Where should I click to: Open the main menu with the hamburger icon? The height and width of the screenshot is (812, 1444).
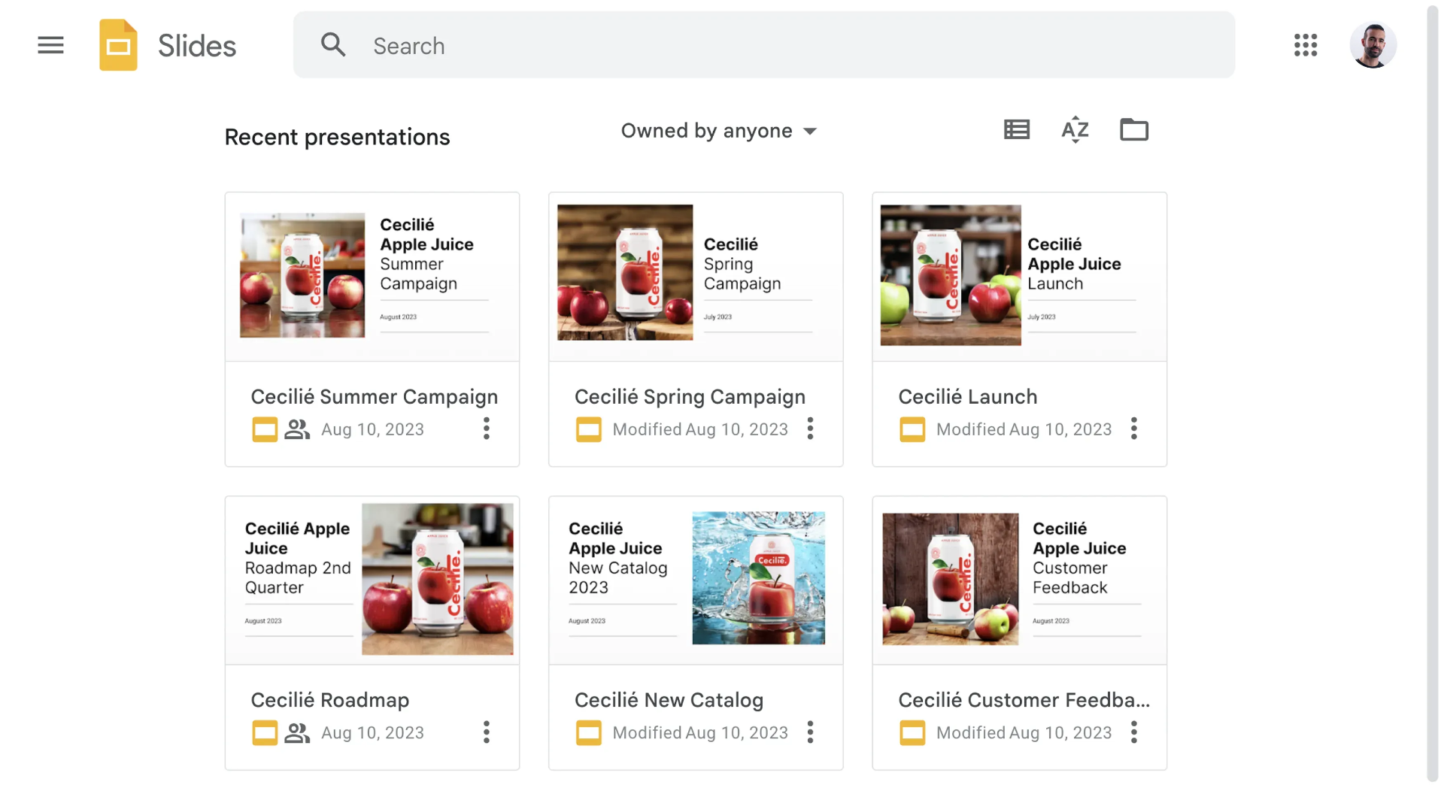[x=50, y=45]
